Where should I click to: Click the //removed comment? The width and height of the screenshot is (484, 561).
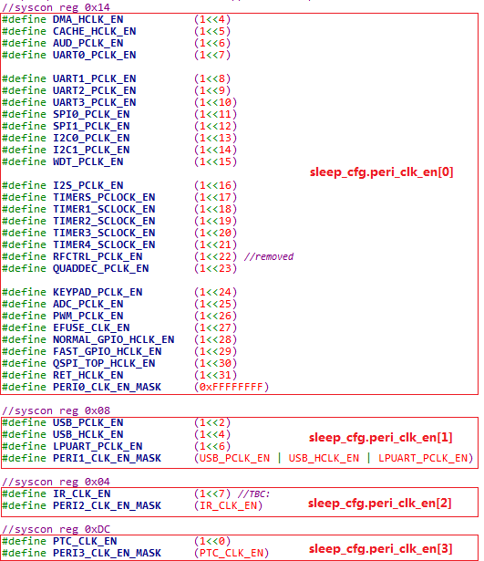tap(269, 256)
